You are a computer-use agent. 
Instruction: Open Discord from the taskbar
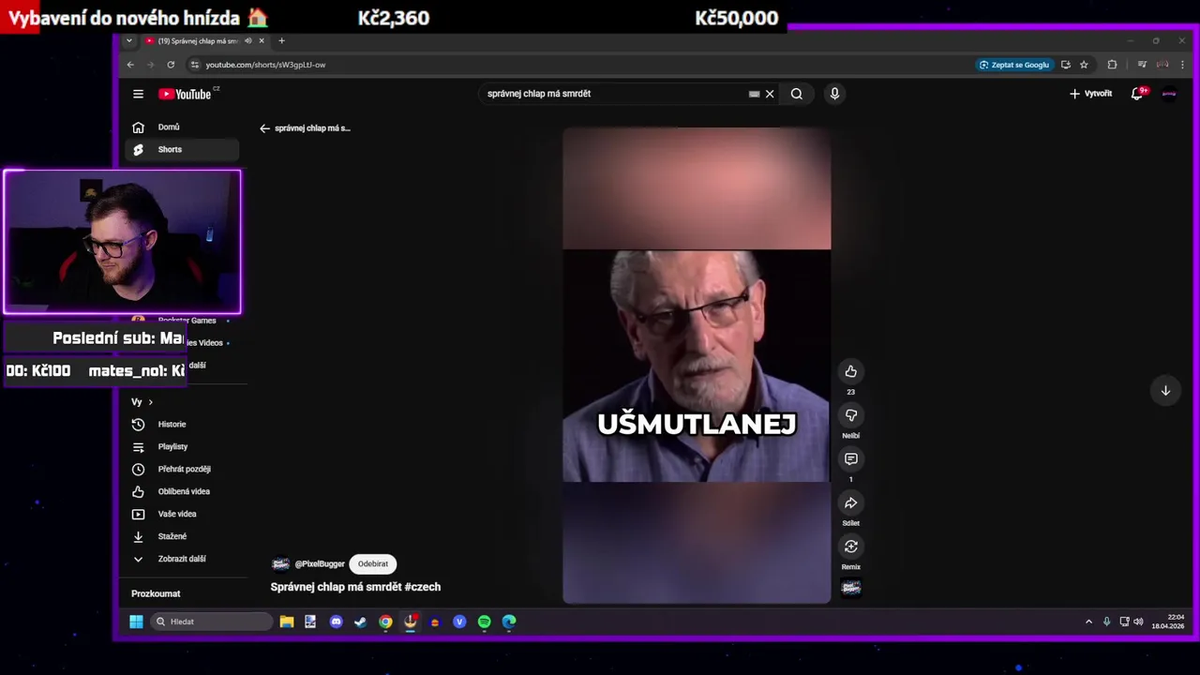[337, 622]
